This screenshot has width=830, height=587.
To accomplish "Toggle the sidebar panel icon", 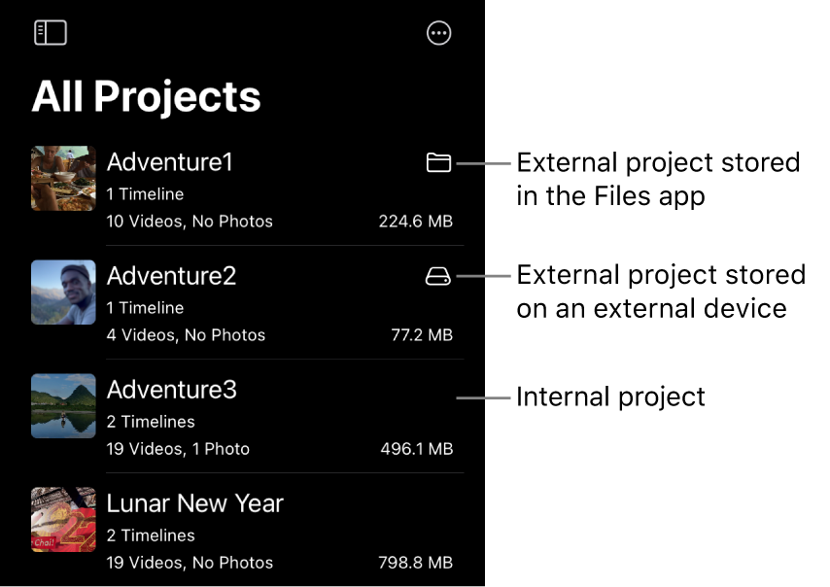I will [51, 33].
